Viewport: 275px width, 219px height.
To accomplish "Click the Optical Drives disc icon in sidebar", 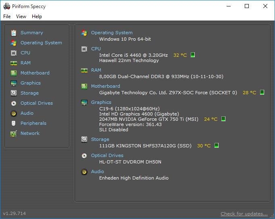I will pos(13,103).
